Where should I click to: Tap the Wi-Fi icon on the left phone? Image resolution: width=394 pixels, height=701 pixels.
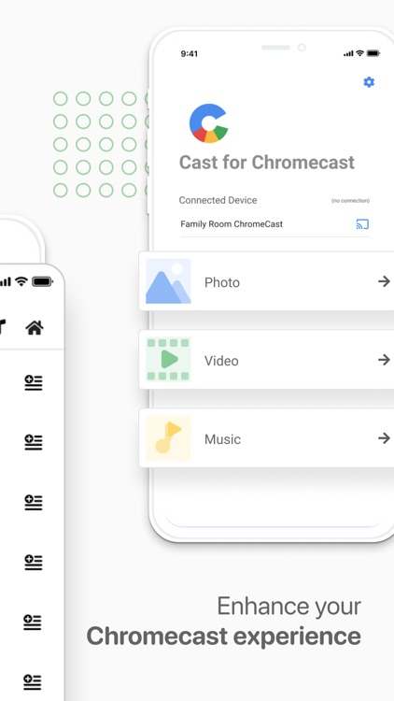coord(21,281)
